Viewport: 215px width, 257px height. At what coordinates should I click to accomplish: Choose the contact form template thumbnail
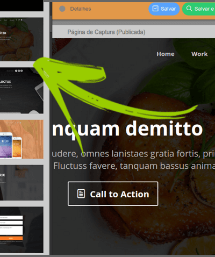21,230
